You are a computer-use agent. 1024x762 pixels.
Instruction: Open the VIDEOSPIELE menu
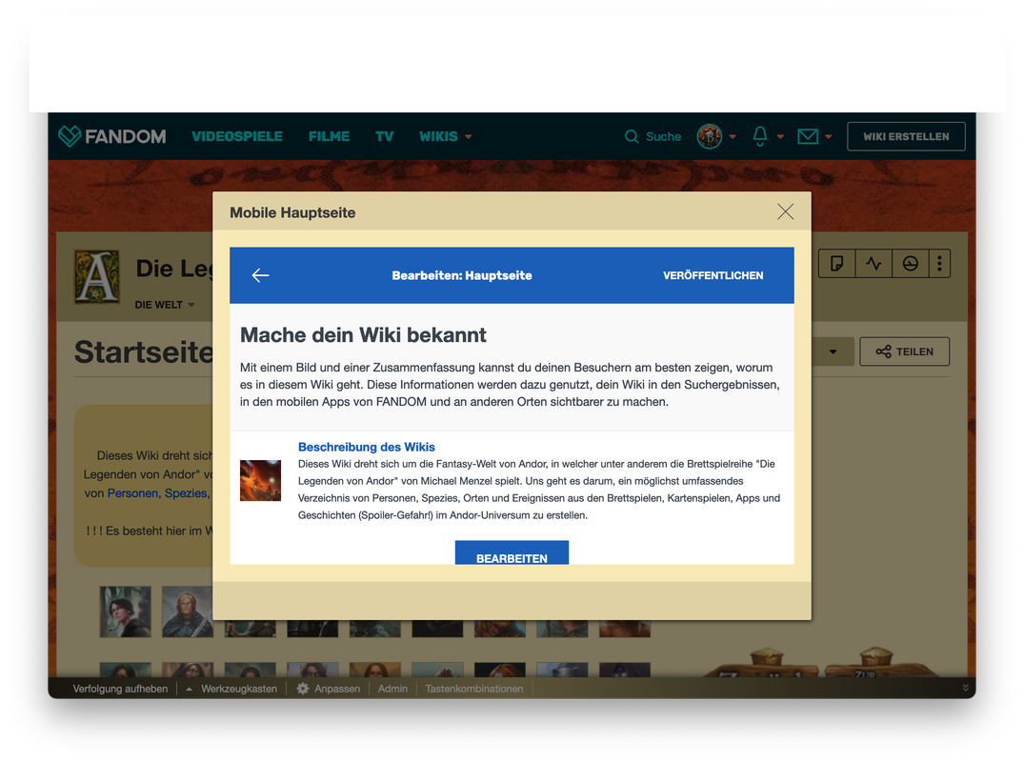pos(237,136)
